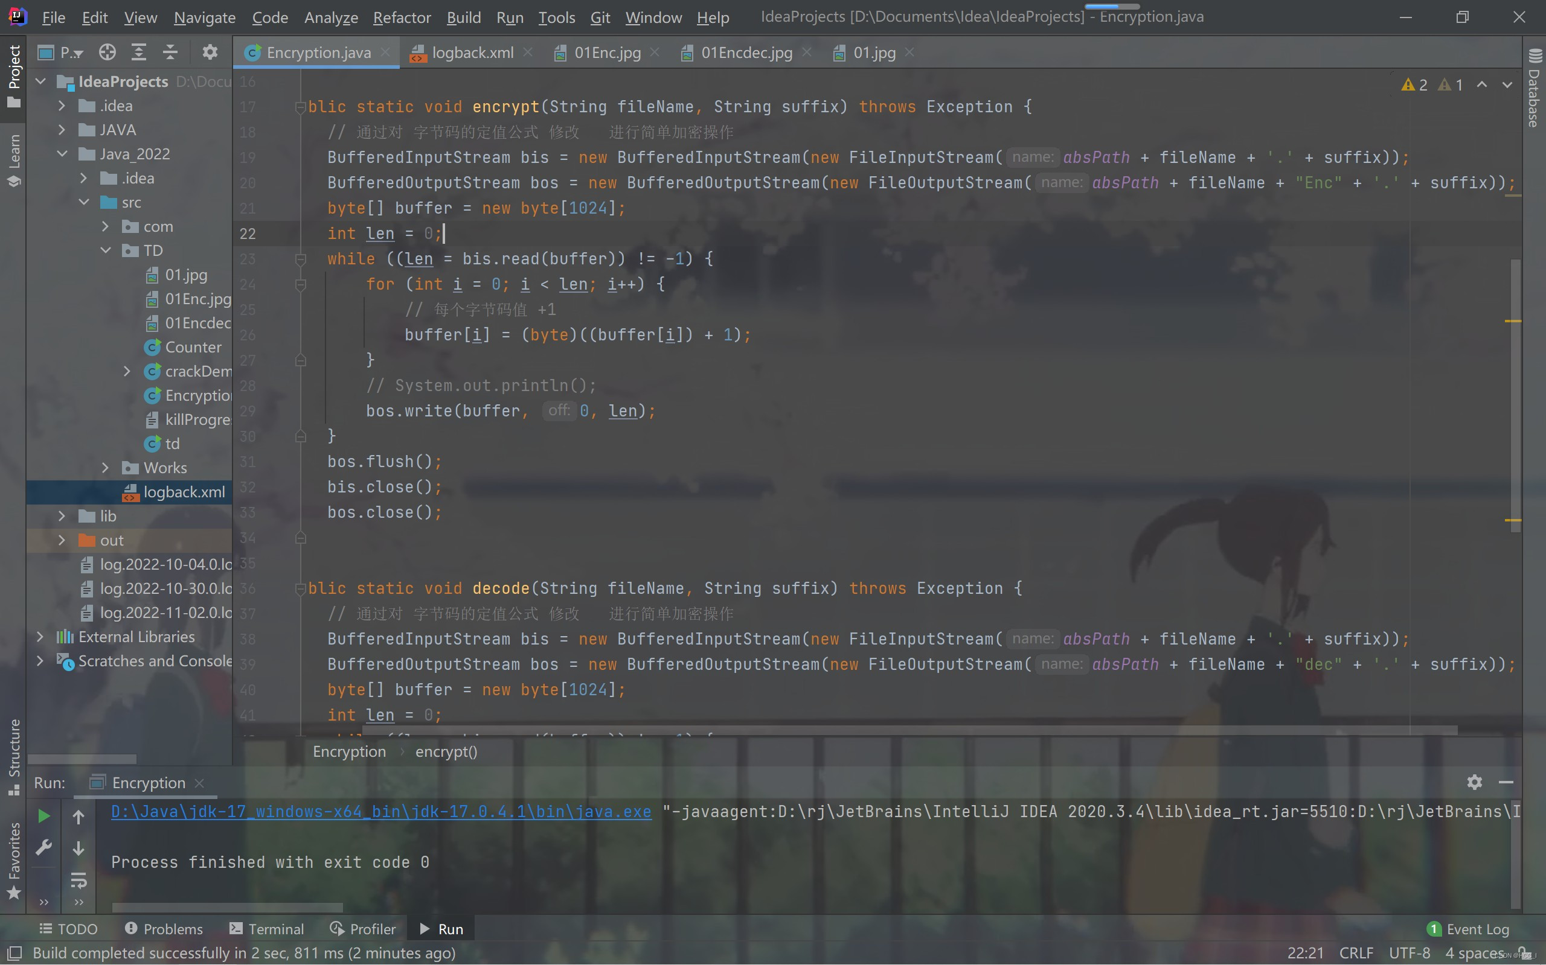1546x965 pixels.
Task: Open the Run panel settings gear
Action: tap(1474, 782)
